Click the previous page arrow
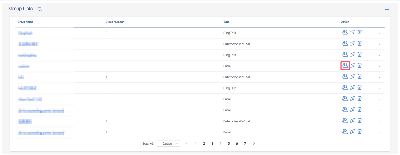This screenshot has height=155, width=400. (x=187, y=143)
